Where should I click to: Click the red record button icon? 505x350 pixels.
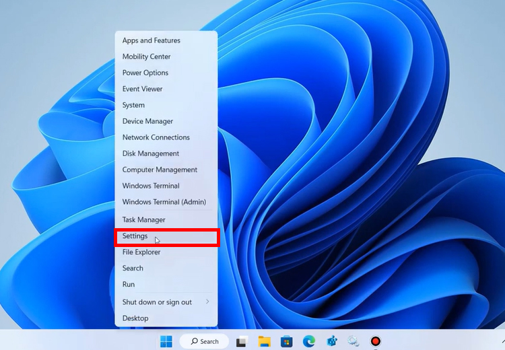[x=376, y=341]
